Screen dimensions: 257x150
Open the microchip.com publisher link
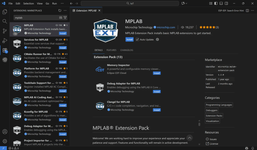point(166,27)
